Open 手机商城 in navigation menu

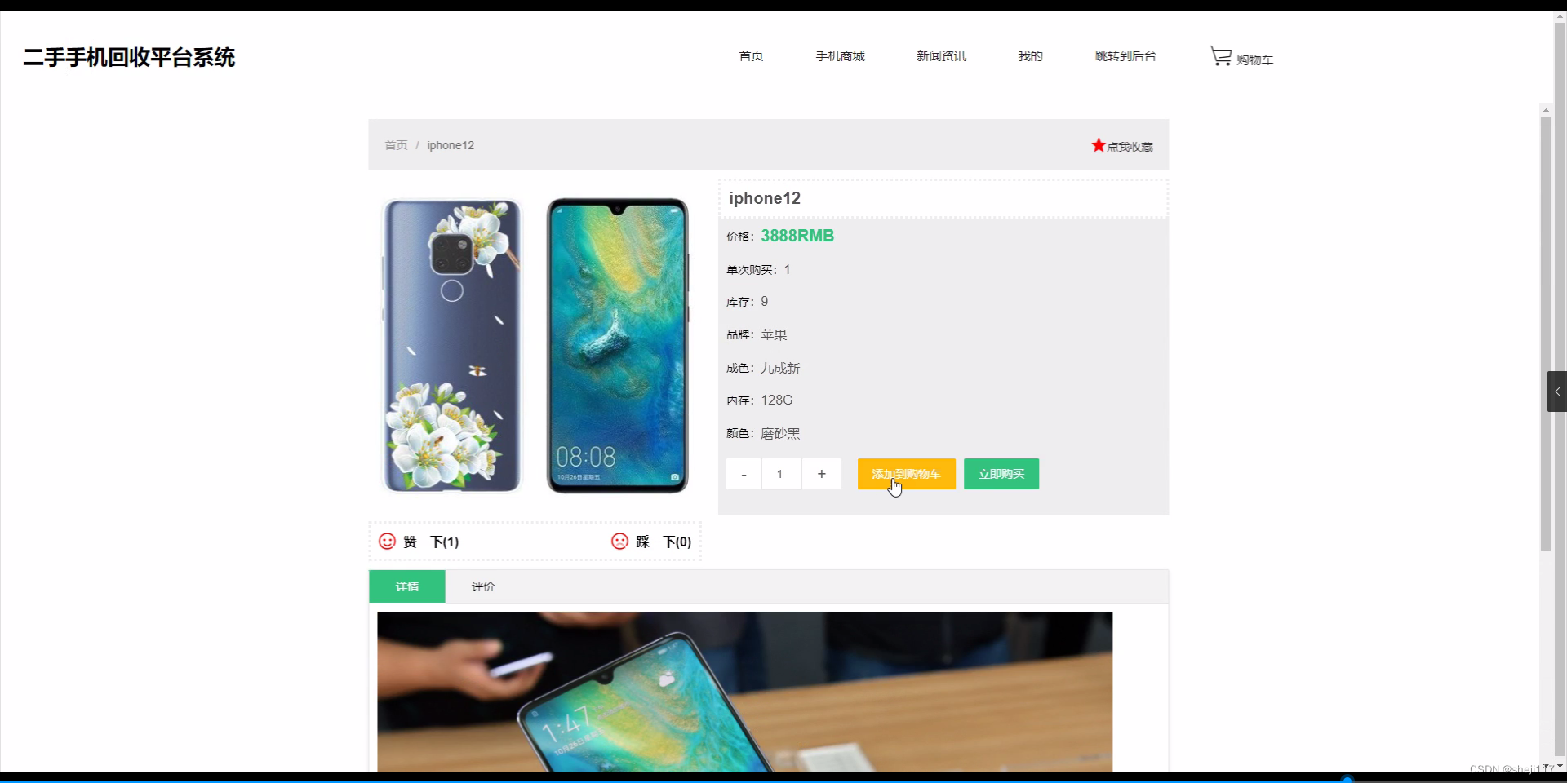pos(840,55)
